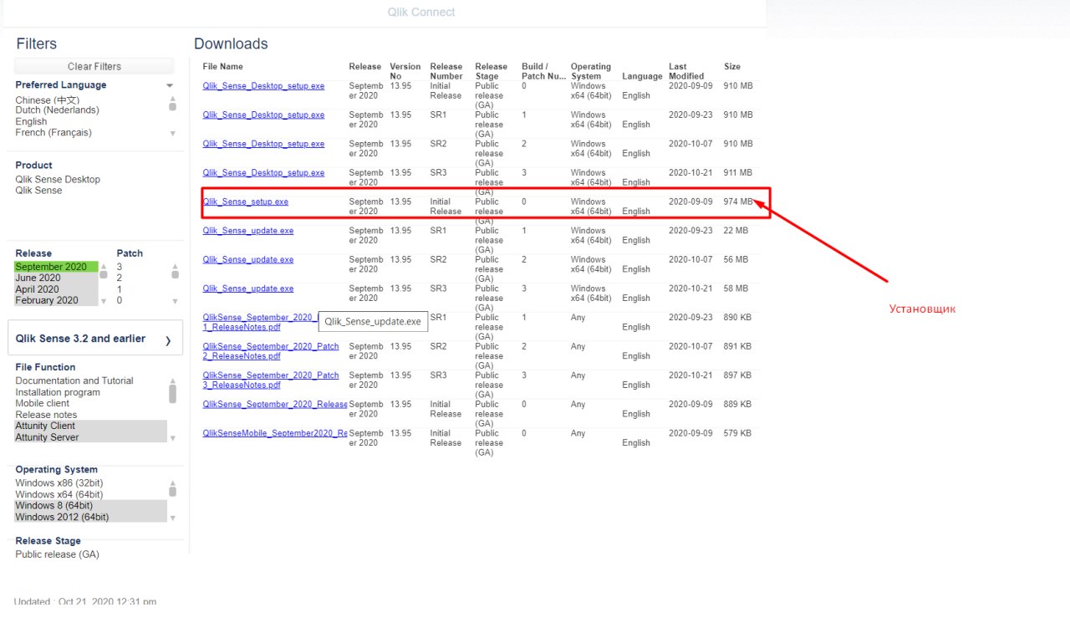
Task: Open QlikSense September 2020 Patch 3 ReleaseNotes.pdf
Action: [x=271, y=380]
